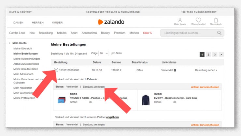Click the Wunschzettel heart icon
Image resolution: width=241 pixels, height=136 pixels.
[x=198, y=20]
